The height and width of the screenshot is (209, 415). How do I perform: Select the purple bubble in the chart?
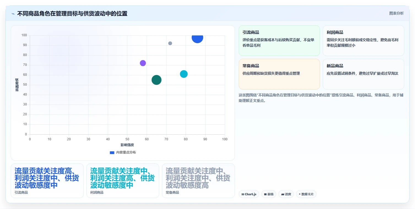143,63
